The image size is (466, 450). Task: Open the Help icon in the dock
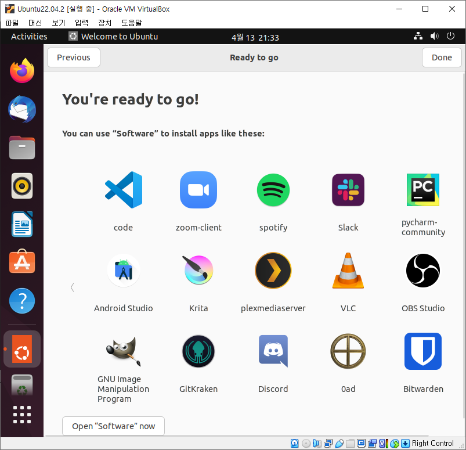[x=22, y=301]
